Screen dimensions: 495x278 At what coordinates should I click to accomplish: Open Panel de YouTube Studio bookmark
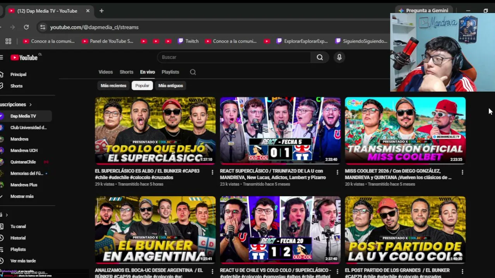[108, 41]
